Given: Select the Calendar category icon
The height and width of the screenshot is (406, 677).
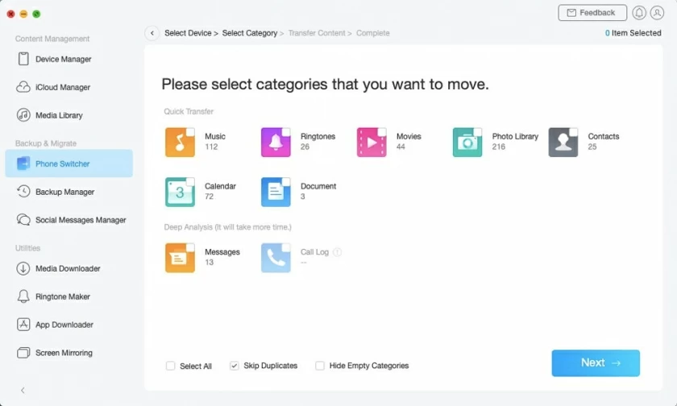Looking at the screenshot, I should tap(180, 193).
